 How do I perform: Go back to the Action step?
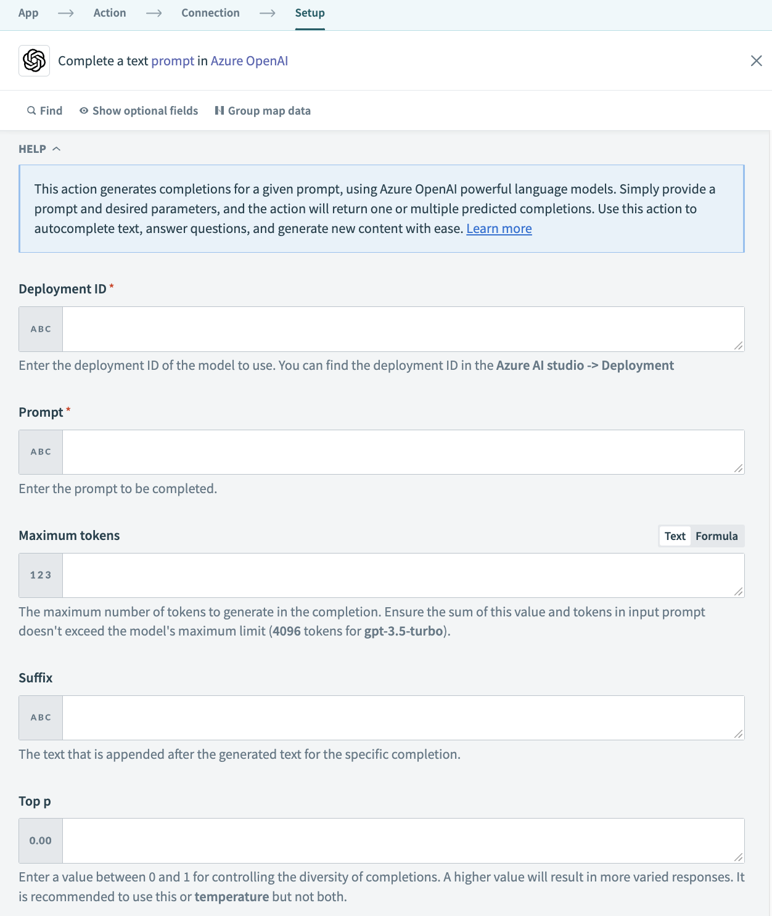click(109, 12)
